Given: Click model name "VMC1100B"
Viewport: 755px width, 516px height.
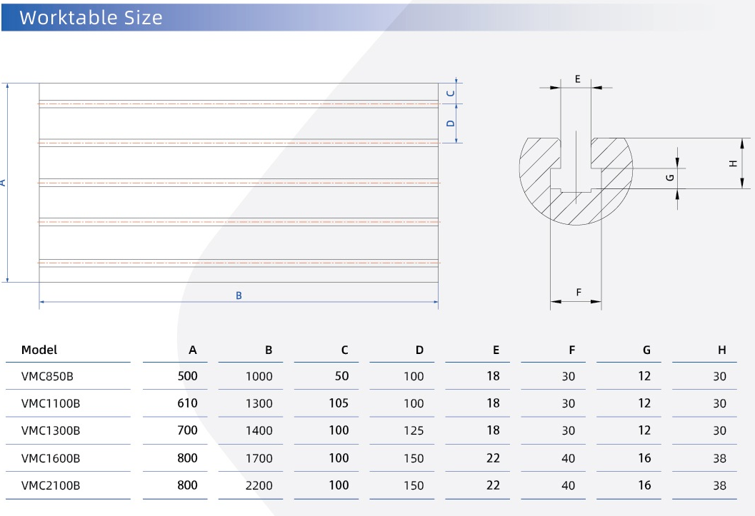Looking at the screenshot, I should click(x=51, y=403).
